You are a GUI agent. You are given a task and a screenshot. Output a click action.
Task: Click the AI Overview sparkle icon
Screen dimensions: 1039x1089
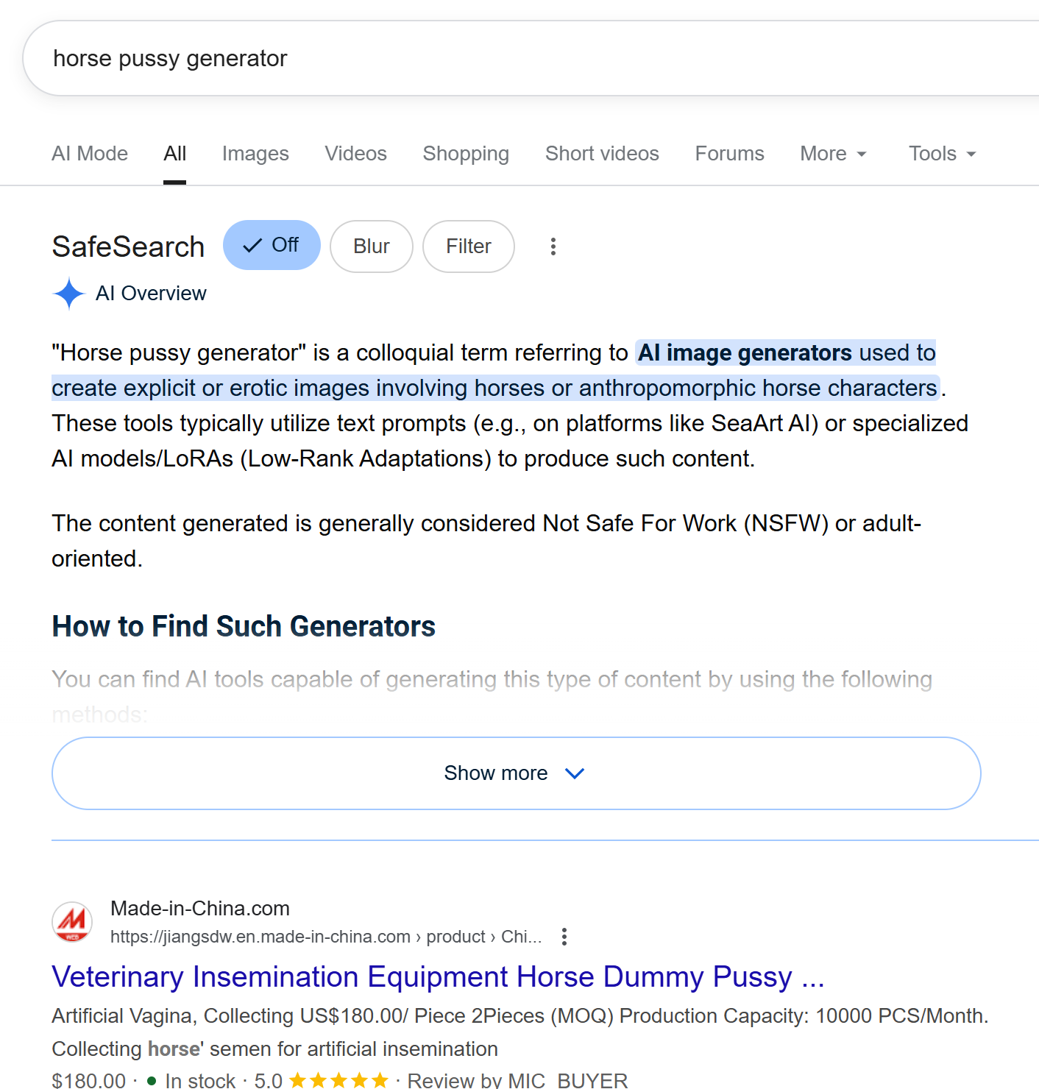click(x=69, y=294)
